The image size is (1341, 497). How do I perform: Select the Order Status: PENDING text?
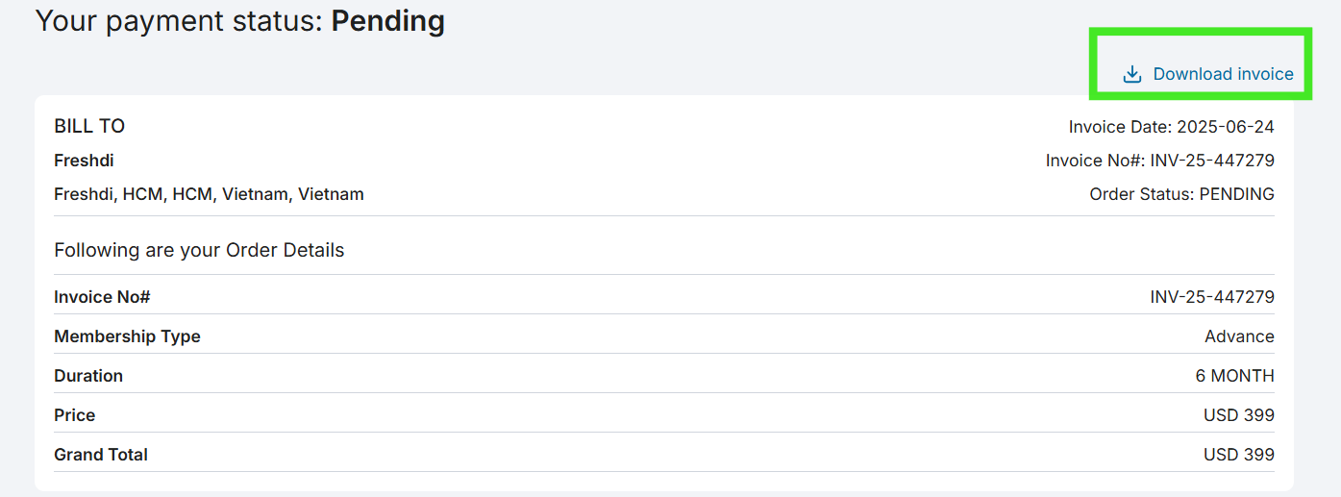1181,194
